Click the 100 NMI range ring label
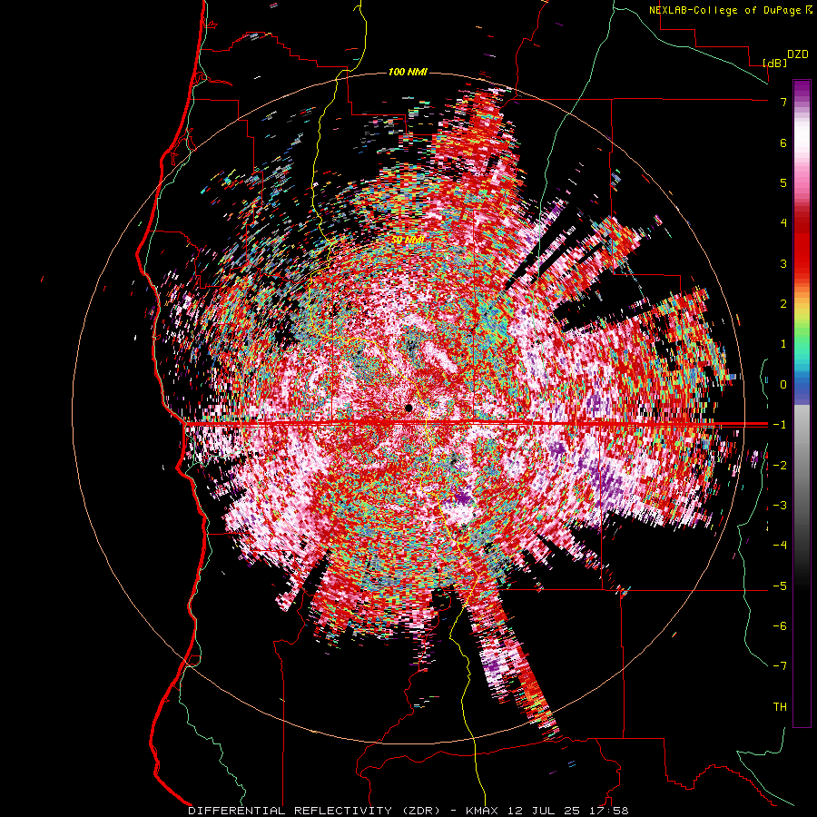Viewport: 817px width, 817px height. pyautogui.click(x=408, y=72)
